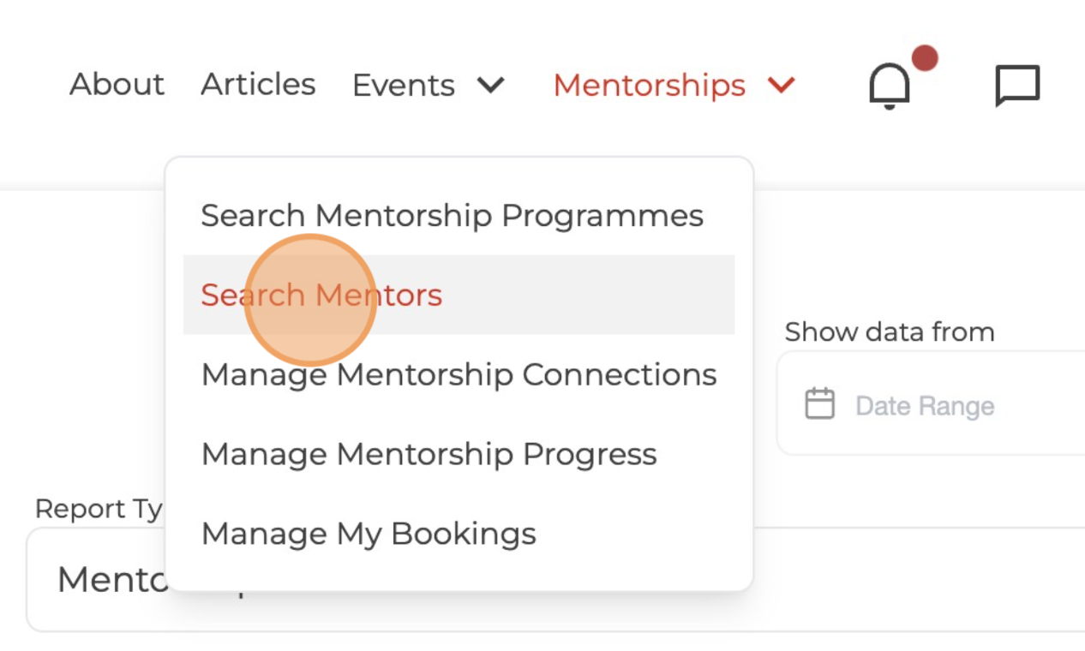Click the partially hidden Report Type label
1085x651 pixels.
98,509
